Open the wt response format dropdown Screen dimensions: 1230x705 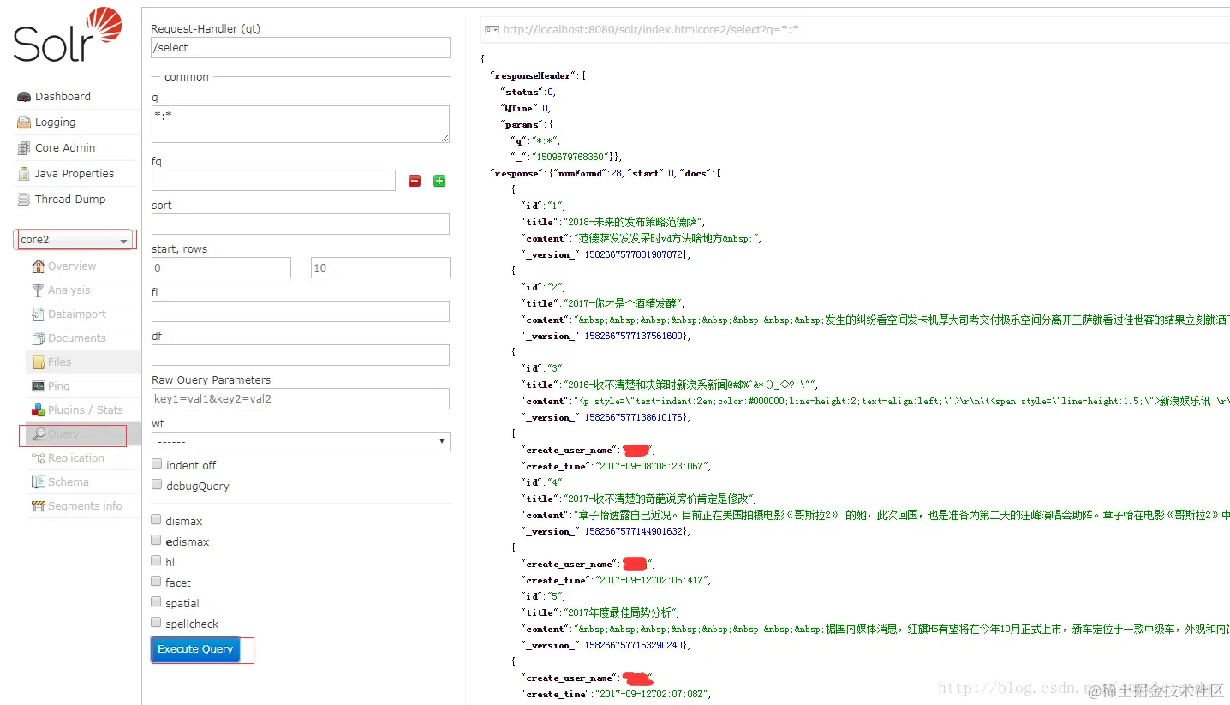point(301,441)
